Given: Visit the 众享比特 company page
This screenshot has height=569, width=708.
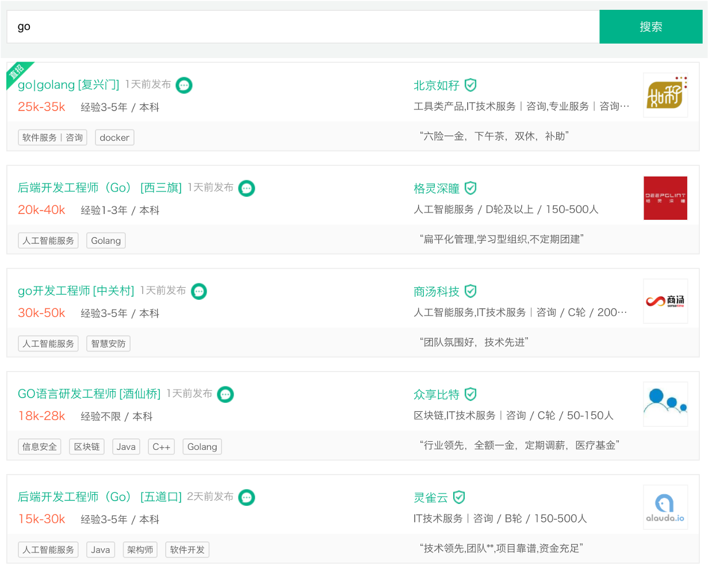Looking at the screenshot, I should click(x=437, y=395).
